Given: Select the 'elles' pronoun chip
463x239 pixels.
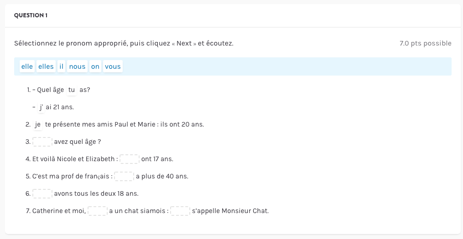Looking at the screenshot, I should (x=46, y=66).
